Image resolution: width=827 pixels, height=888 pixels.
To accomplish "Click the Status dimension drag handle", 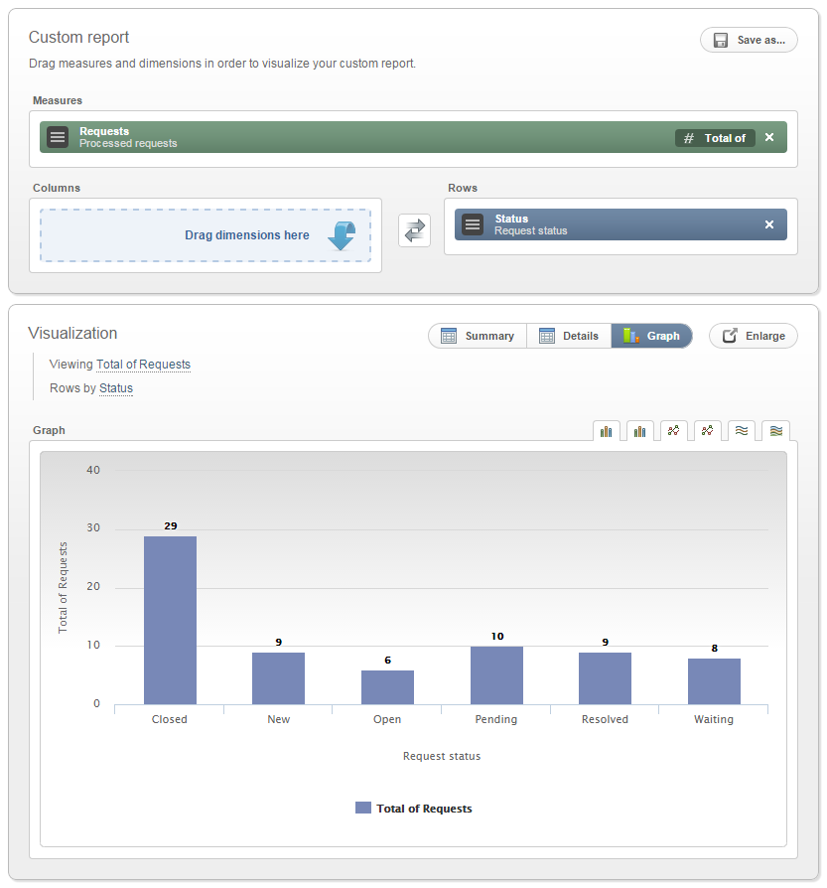I will (474, 224).
